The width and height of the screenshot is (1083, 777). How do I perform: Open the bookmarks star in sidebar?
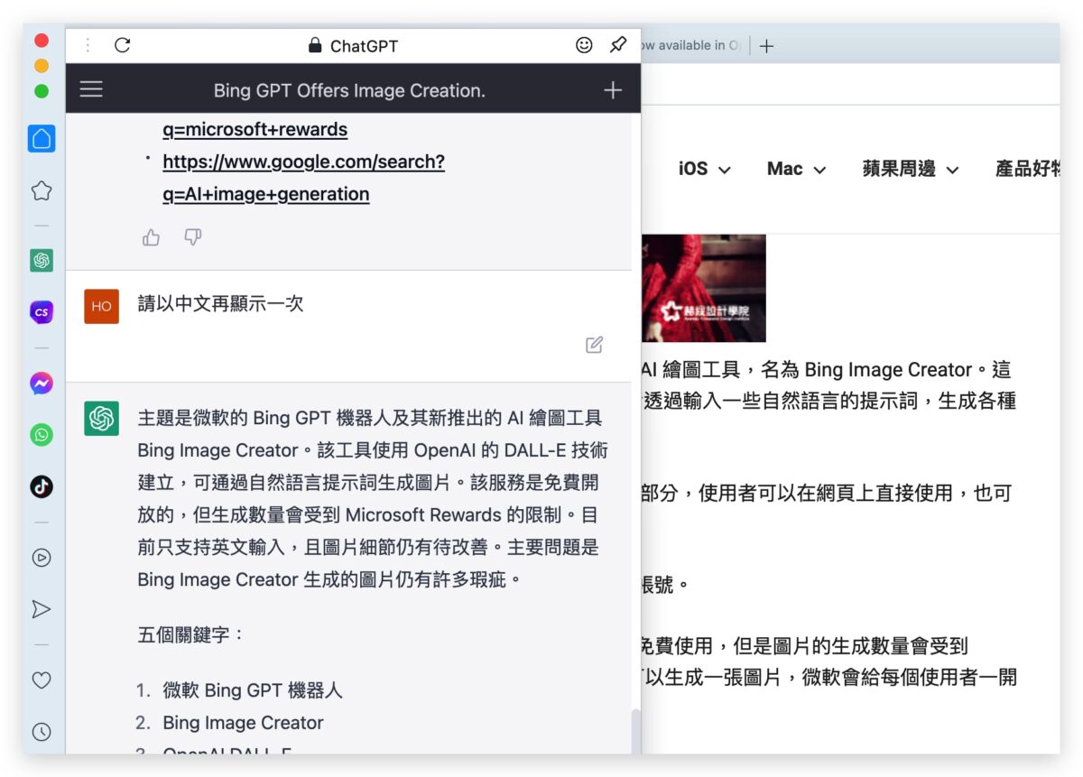(x=42, y=190)
